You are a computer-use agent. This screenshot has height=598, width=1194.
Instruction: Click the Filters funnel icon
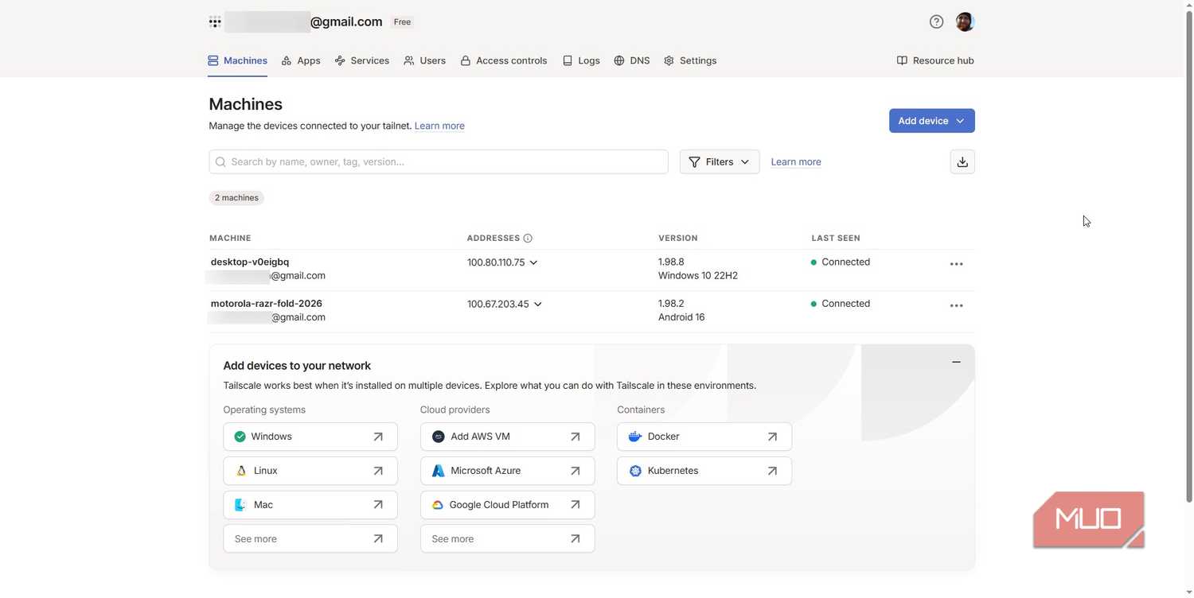694,161
